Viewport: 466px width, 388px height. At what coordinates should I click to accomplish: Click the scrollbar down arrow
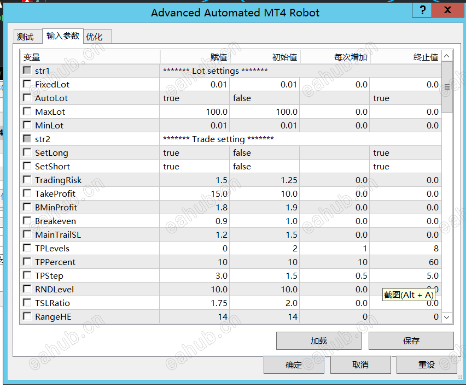[x=447, y=318]
